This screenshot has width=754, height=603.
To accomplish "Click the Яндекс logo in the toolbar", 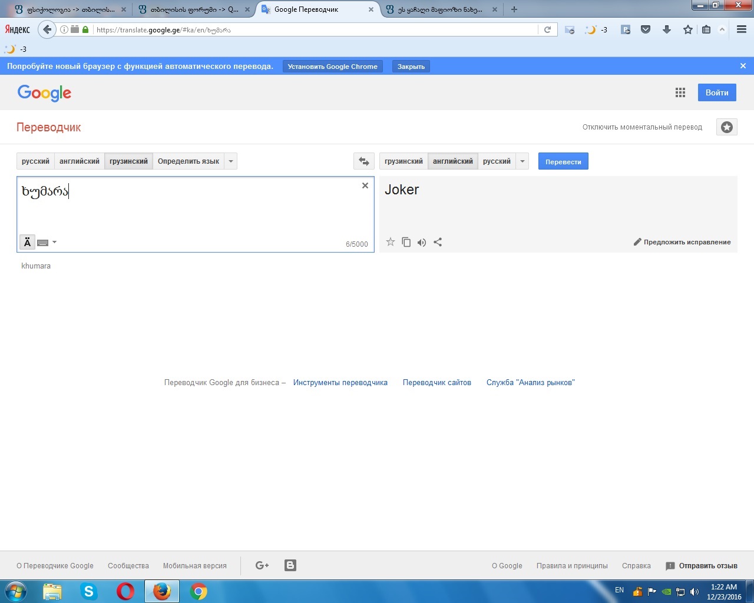I will [18, 29].
